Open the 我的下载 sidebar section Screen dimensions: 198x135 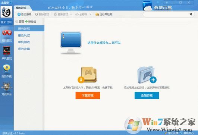click(x=7, y=71)
